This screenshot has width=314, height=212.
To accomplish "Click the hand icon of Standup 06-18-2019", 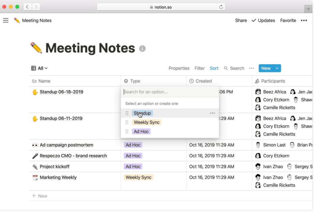I will (x=35, y=92).
